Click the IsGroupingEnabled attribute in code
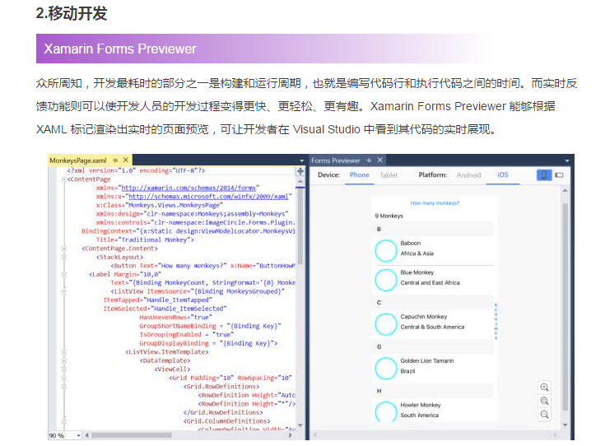The image size is (605, 446). pyautogui.click(x=170, y=334)
